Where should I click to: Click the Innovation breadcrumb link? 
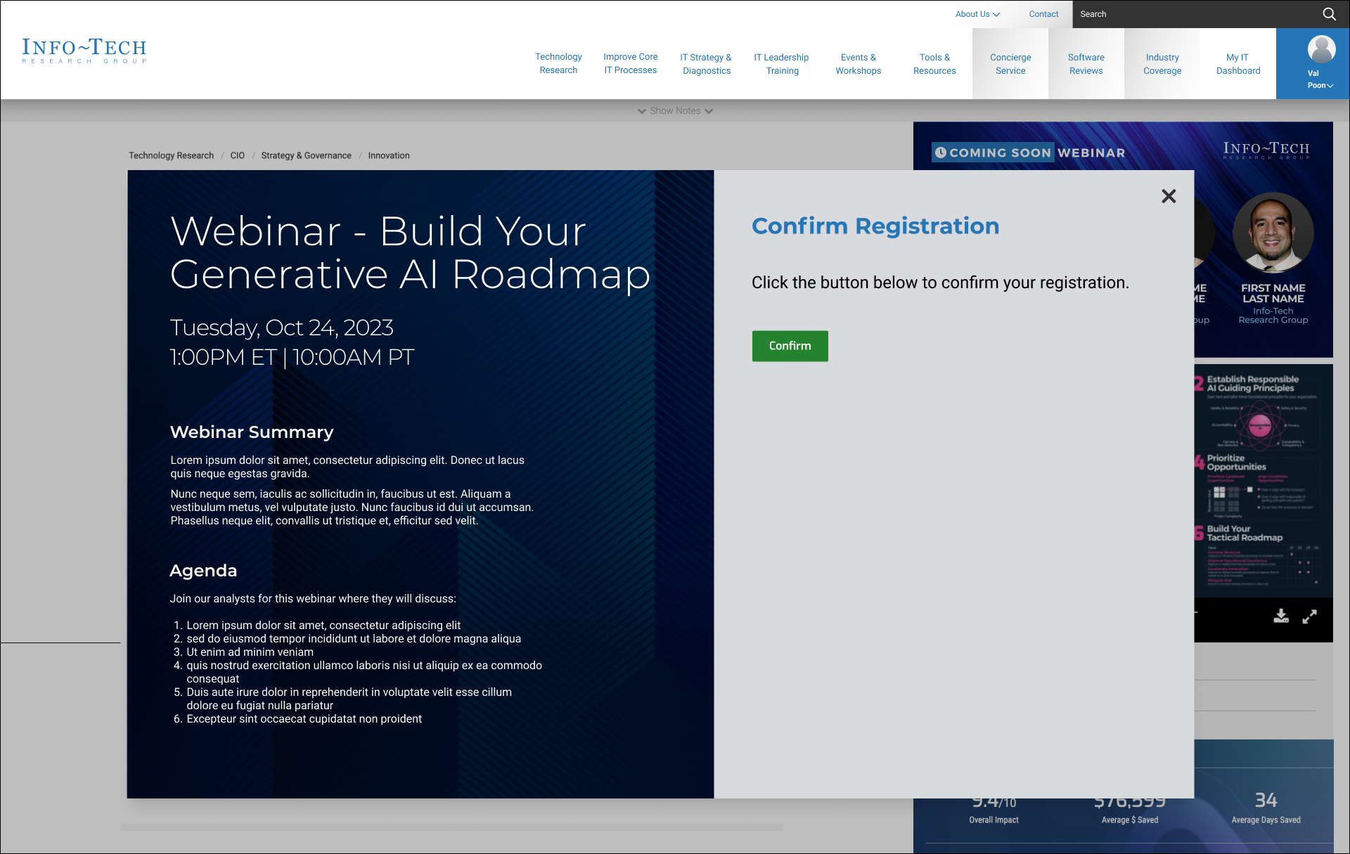pos(389,155)
